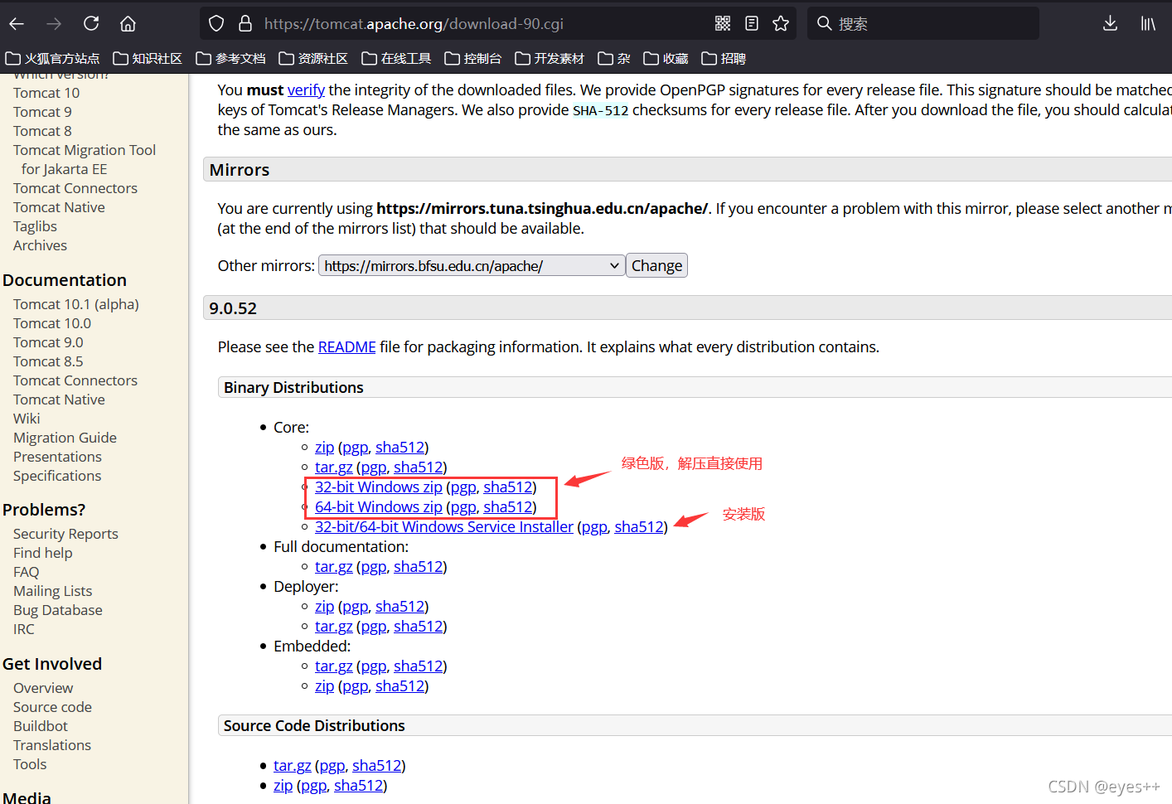
Task: Open Tomcat 8 download sidebar link
Action: coord(42,131)
